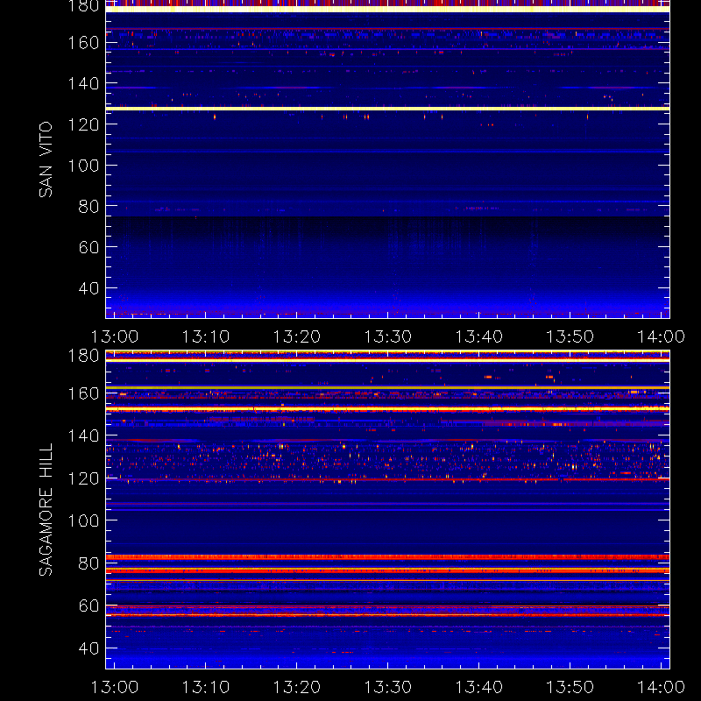Click 13:10 time label below Sagamore Hill plot

[x=206, y=687]
